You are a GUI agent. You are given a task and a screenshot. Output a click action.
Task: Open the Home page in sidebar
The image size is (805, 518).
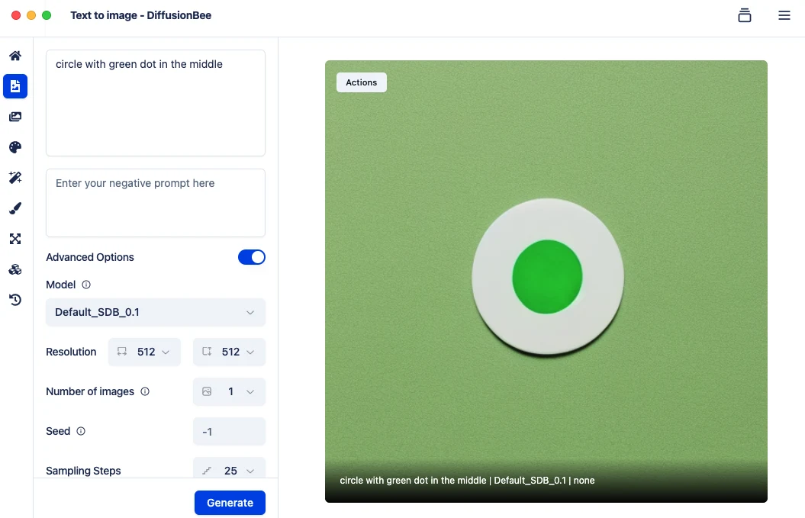[15, 56]
